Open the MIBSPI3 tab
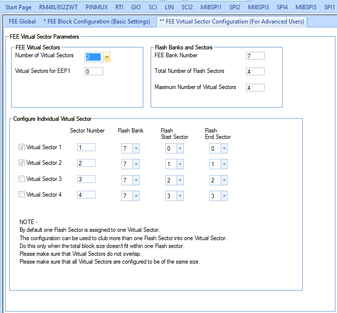 tap(258, 7)
